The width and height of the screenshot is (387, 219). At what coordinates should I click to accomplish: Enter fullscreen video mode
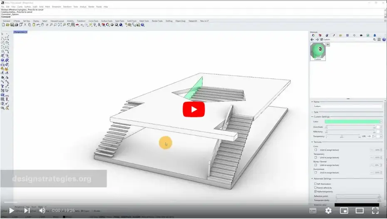pyautogui.click(x=375, y=211)
